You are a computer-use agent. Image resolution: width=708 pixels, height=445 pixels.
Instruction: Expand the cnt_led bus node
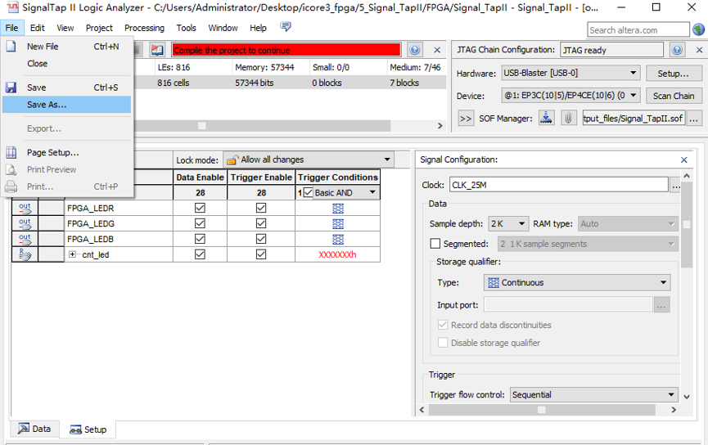(73, 254)
